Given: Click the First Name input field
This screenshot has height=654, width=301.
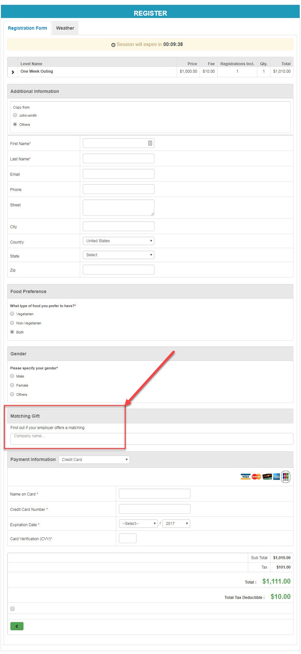Looking at the screenshot, I should pyautogui.click(x=118, y=143).
